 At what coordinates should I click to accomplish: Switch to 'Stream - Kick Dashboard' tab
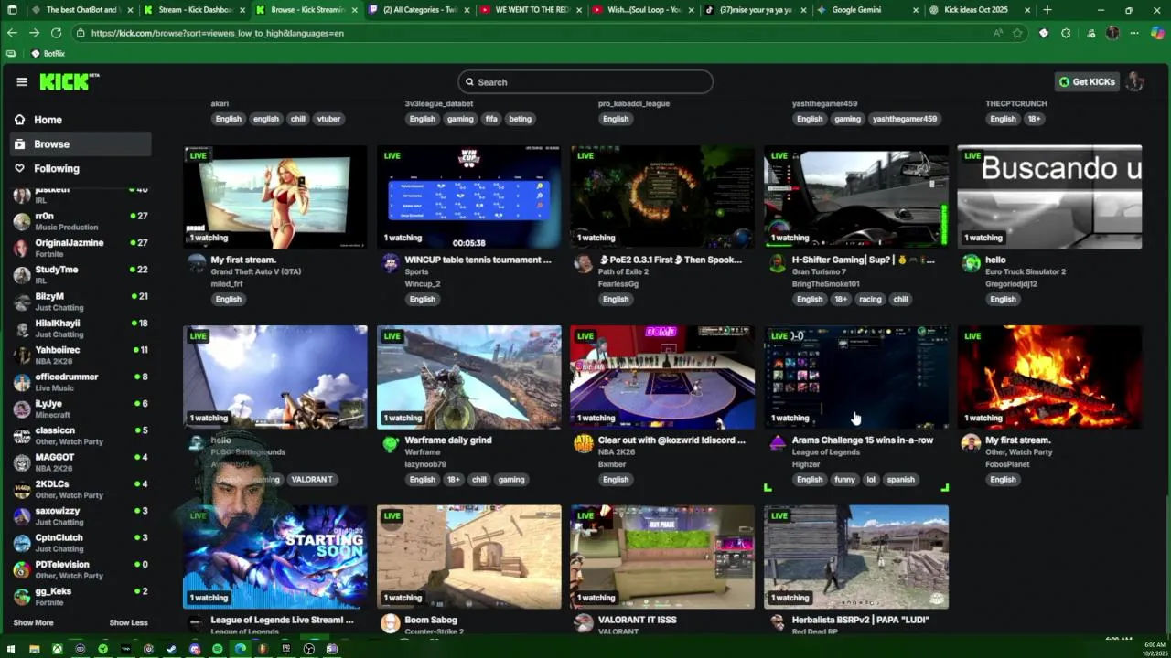[x=194, y=10]
